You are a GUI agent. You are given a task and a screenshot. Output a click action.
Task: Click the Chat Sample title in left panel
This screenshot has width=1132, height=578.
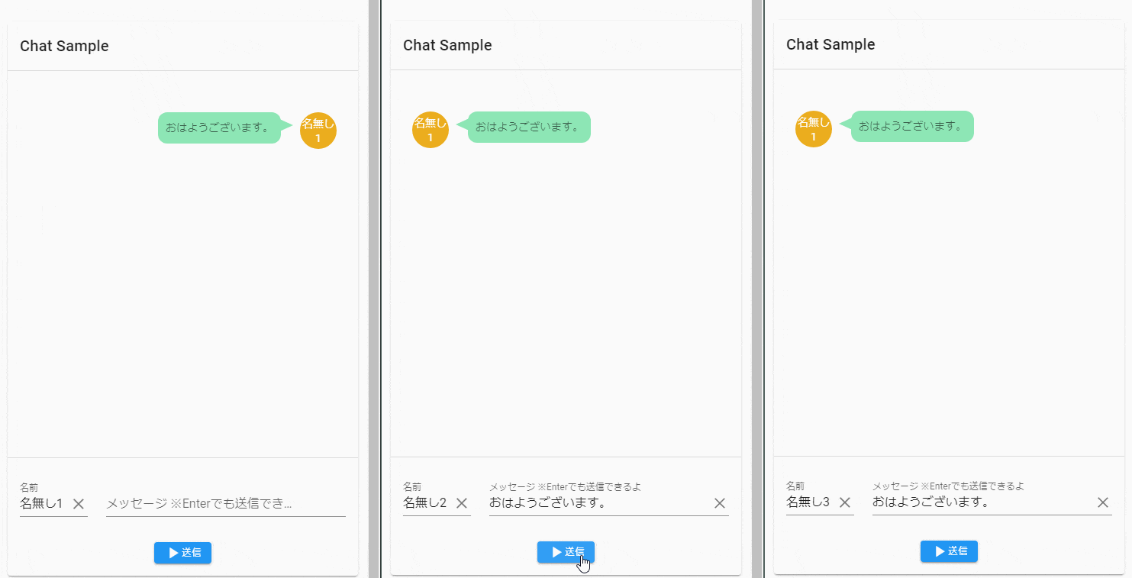coord(64,46)
